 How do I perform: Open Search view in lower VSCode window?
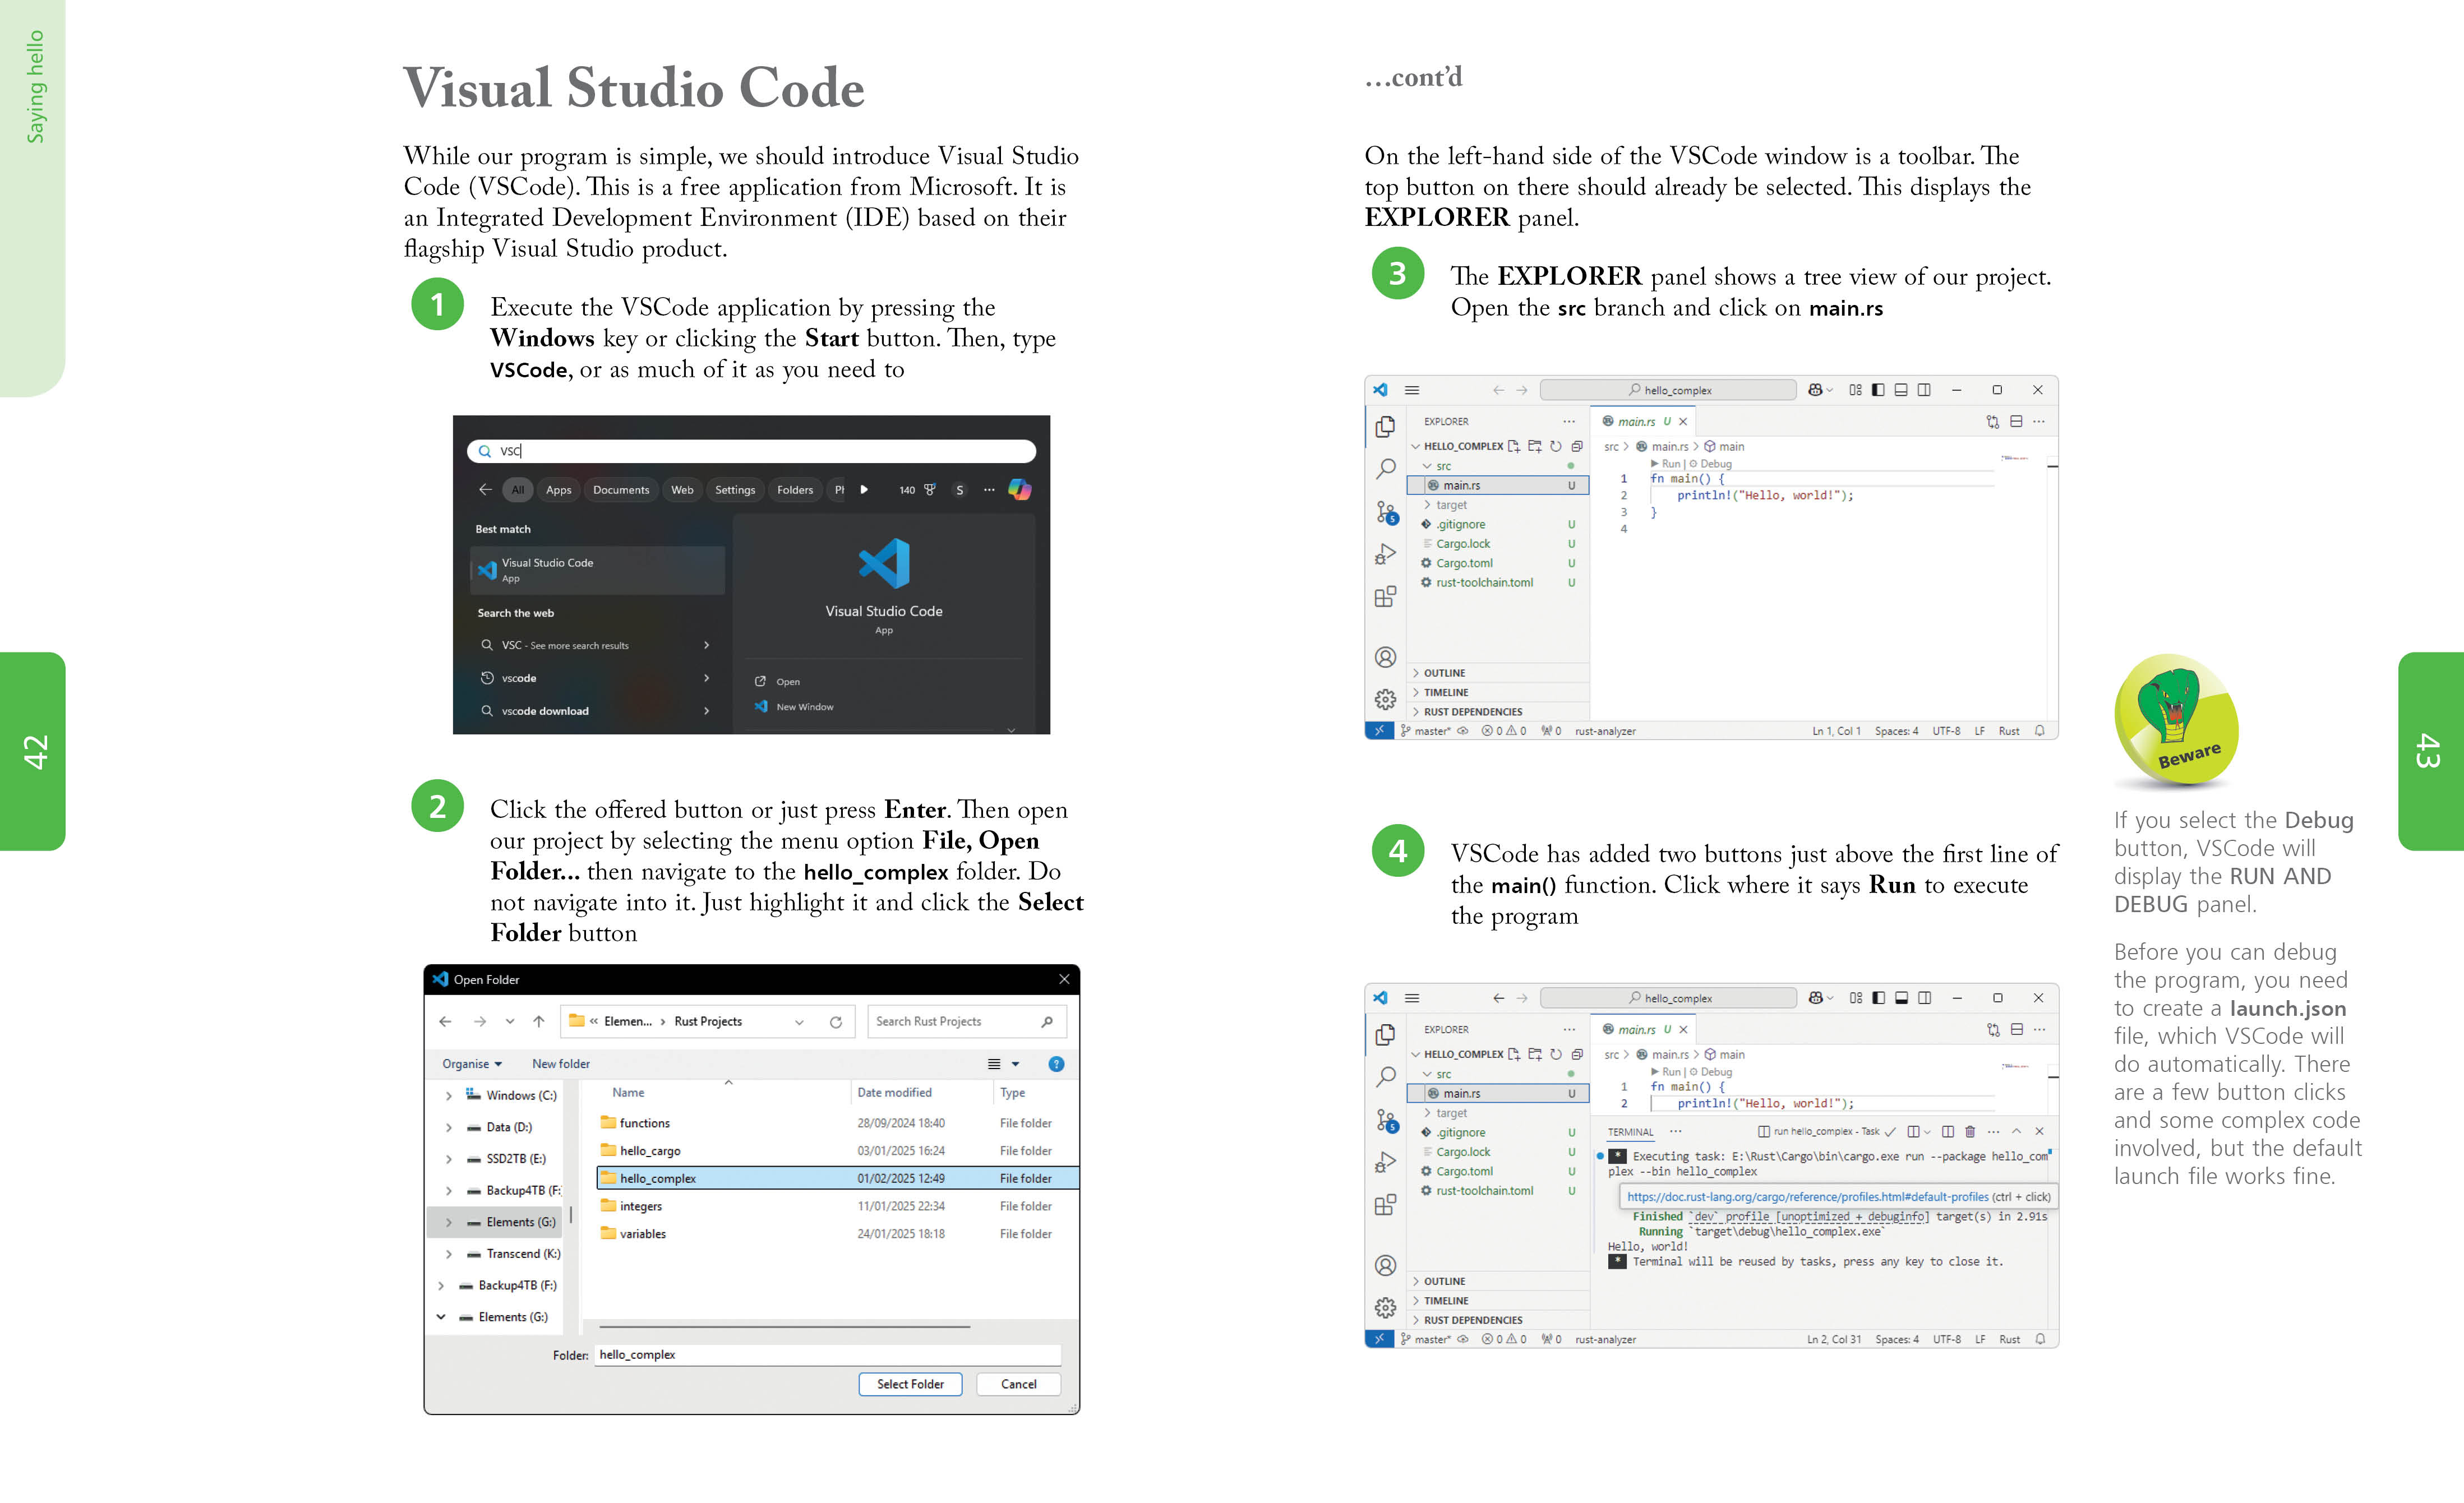click(1385, 1077)
